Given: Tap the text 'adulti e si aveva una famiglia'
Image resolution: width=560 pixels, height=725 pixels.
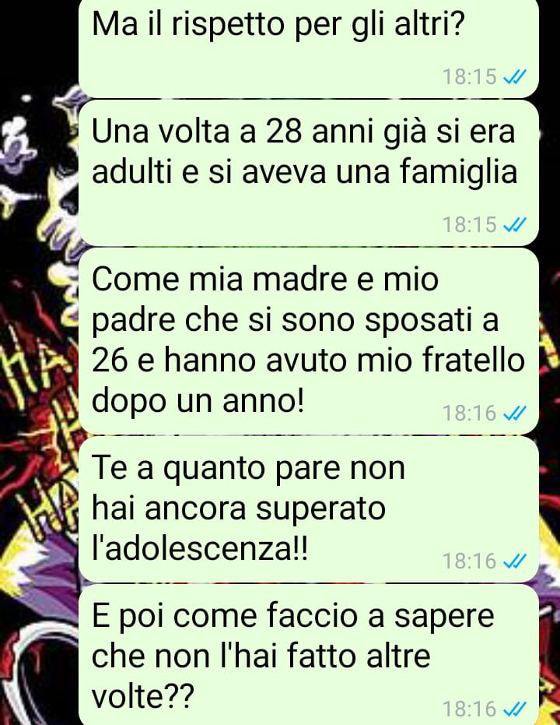Looking at the screenshot, I should [305, 173].
